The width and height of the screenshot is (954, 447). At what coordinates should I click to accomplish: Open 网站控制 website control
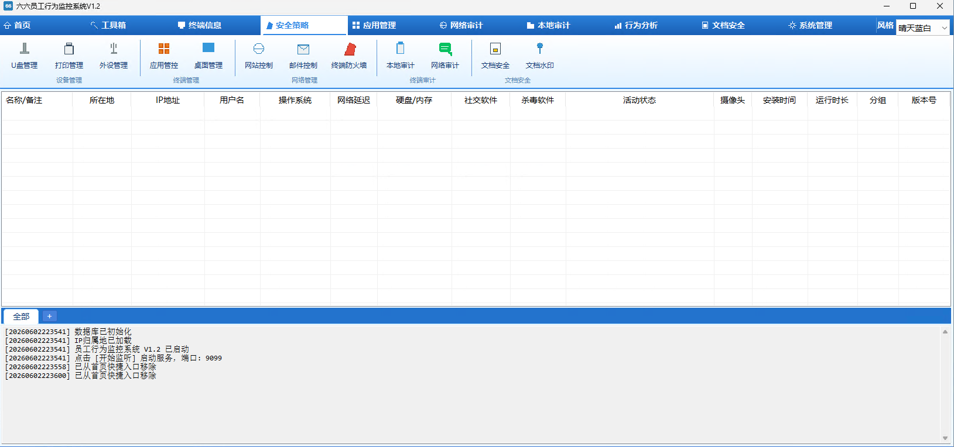pos(259,56)
